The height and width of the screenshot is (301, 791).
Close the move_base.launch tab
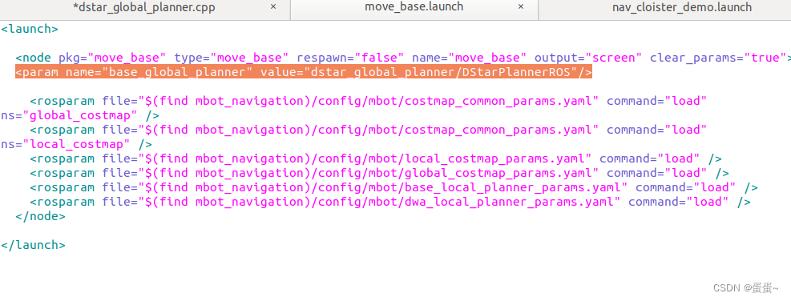tap(521, 7)
